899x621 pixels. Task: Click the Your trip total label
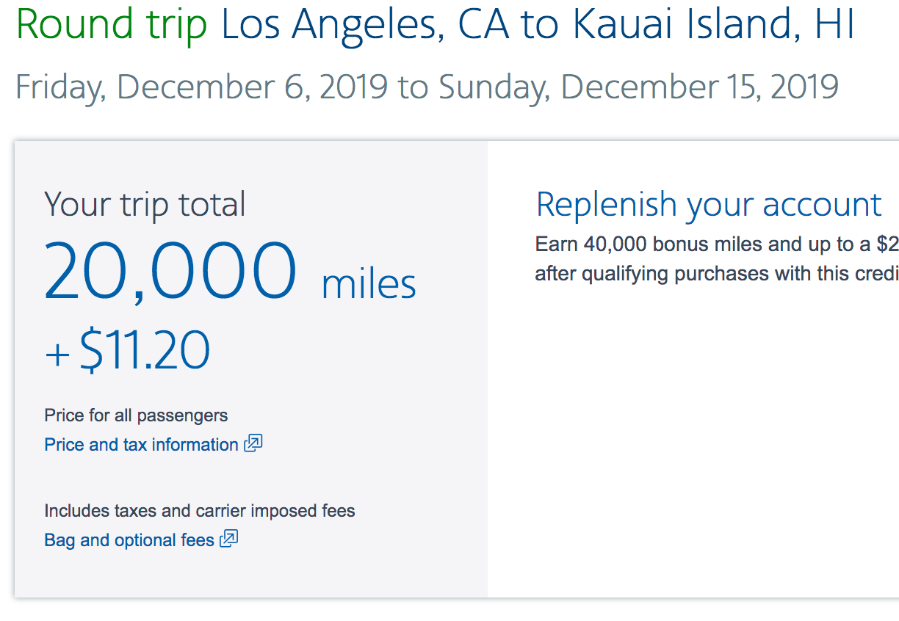[x=145, y=204]
